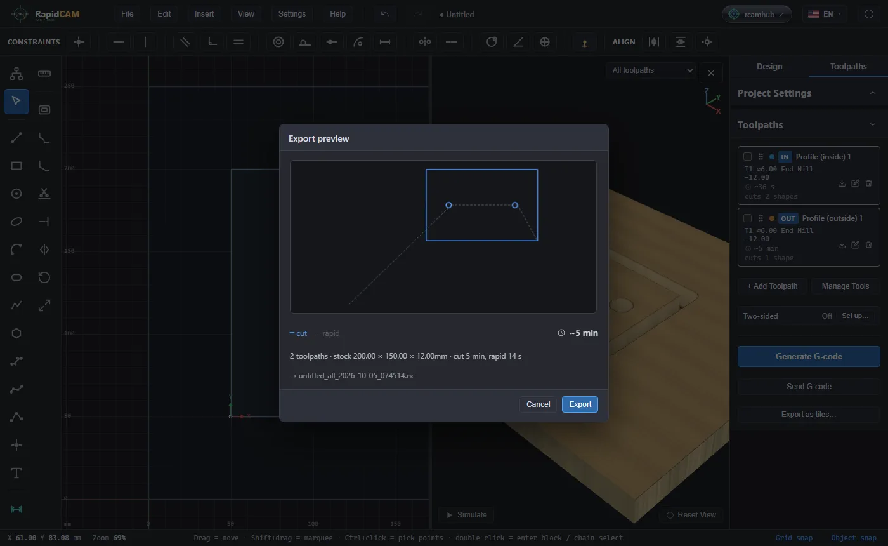Image resolution: width=888 pixels, height=546 pixels.
Task: Tick the Profile (inside) 1 checkbox
Action: point(748,157)
